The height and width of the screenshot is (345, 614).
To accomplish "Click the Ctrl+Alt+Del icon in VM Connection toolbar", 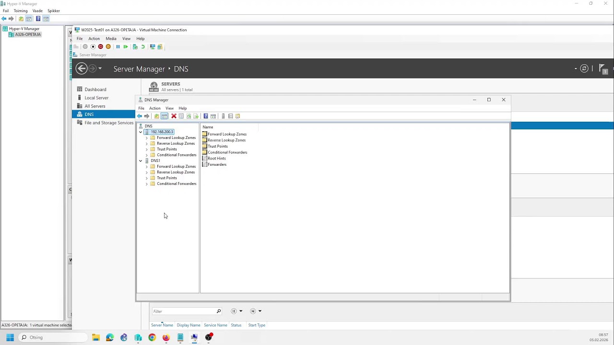I will pos(76,46).
